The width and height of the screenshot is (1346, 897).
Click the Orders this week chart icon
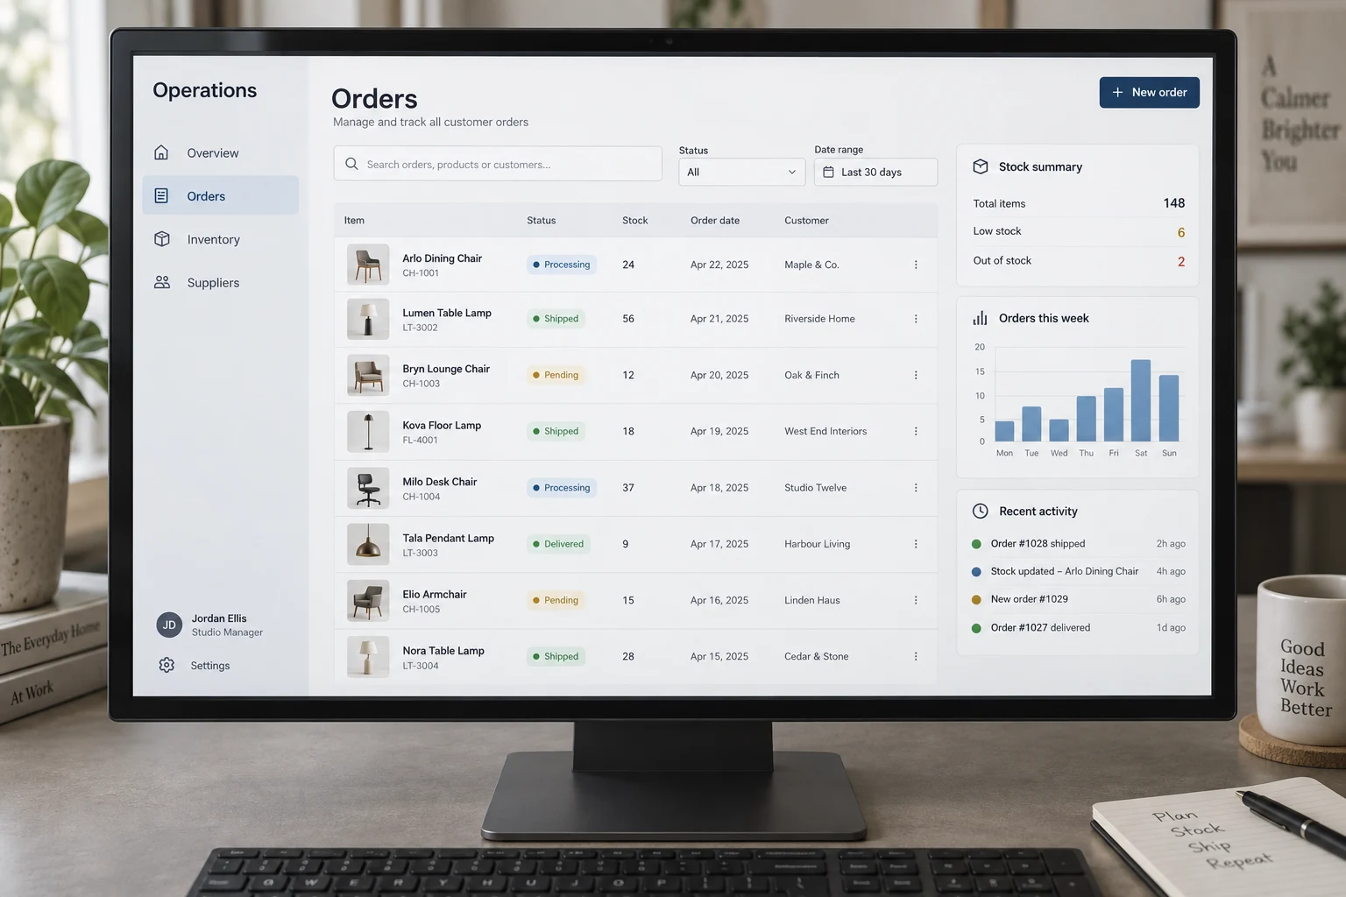[980, 318]
